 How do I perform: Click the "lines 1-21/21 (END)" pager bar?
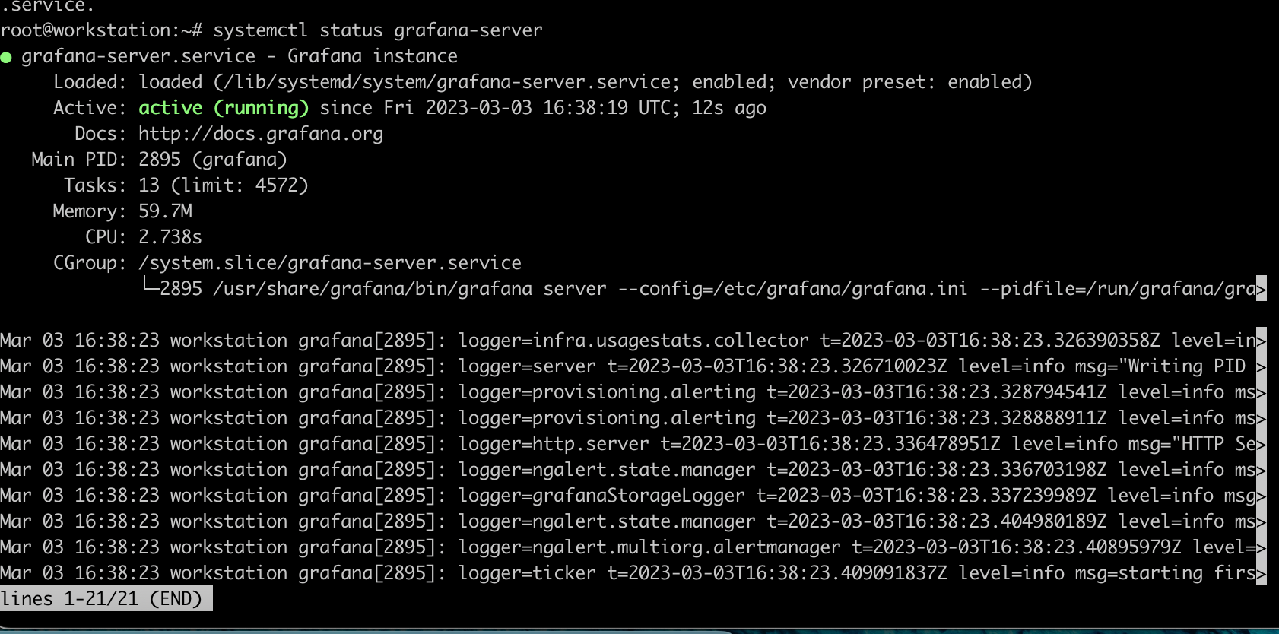tap(106, 599)
